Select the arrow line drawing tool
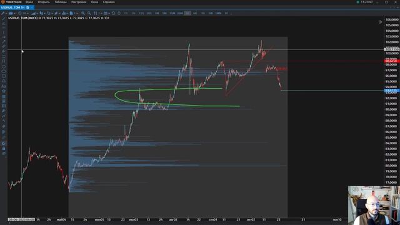This screenshot has width=400, height=225. point(4,42)
